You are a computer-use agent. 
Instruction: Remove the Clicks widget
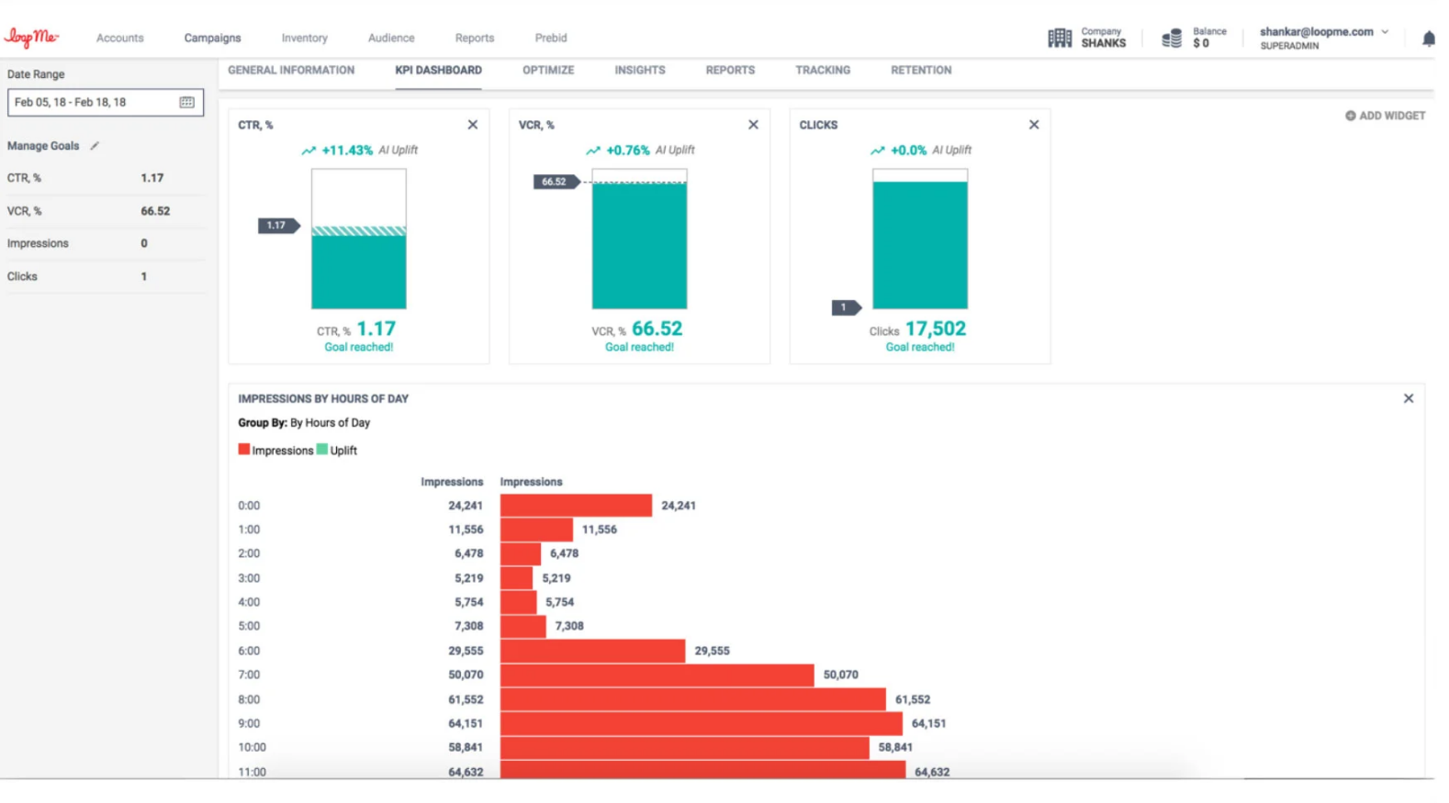point(1034,125)
